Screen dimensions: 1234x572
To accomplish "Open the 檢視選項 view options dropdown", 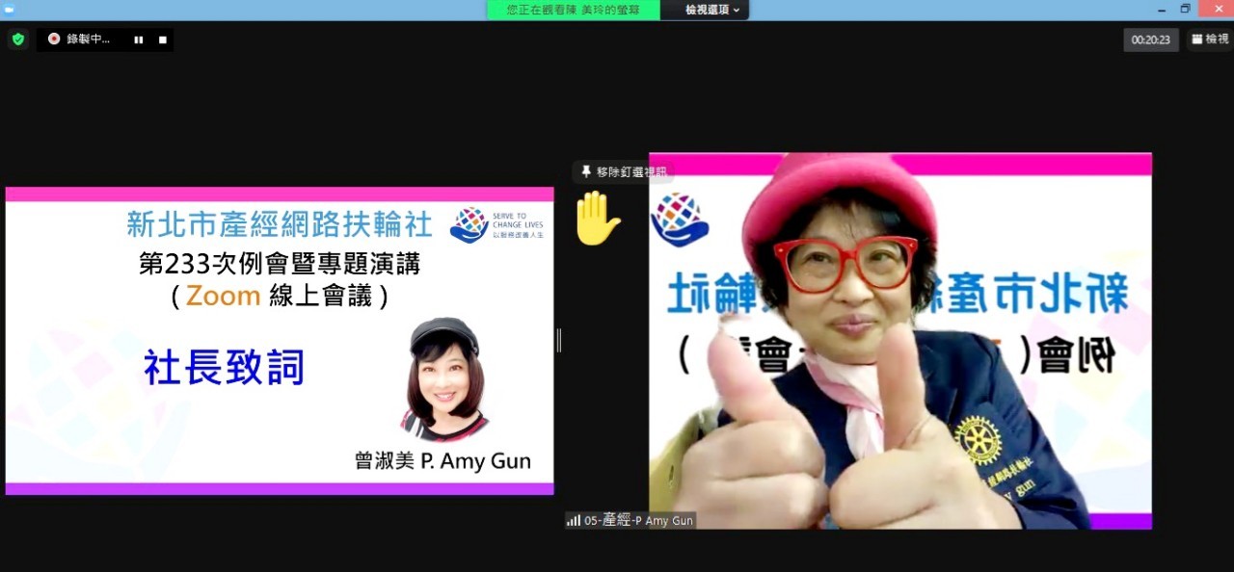I will point(713,10).
